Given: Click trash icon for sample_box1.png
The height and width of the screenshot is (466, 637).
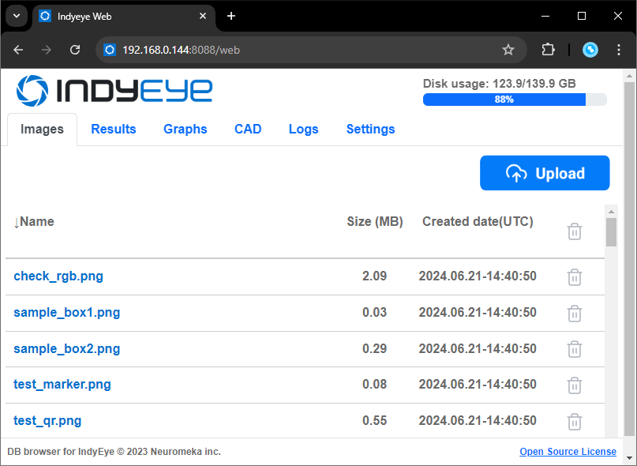Looking at the screenshot, I should [574, 313].
